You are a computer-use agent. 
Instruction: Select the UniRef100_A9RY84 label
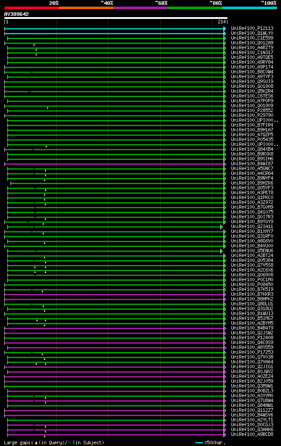tap(252, 62)
